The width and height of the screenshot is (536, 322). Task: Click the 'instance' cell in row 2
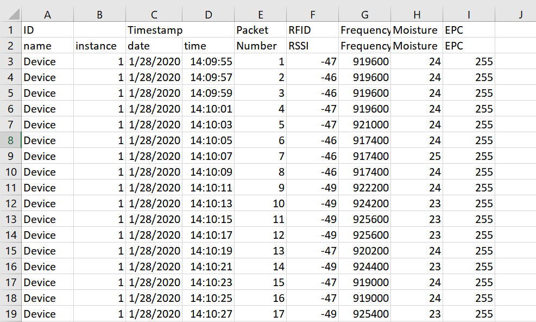tap(99, 46)
